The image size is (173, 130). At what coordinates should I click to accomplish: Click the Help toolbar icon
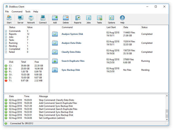[x=122, y=19]
